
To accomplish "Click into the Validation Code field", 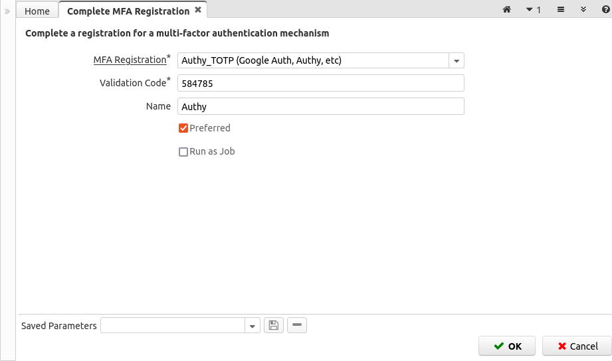I will (320, 84).
